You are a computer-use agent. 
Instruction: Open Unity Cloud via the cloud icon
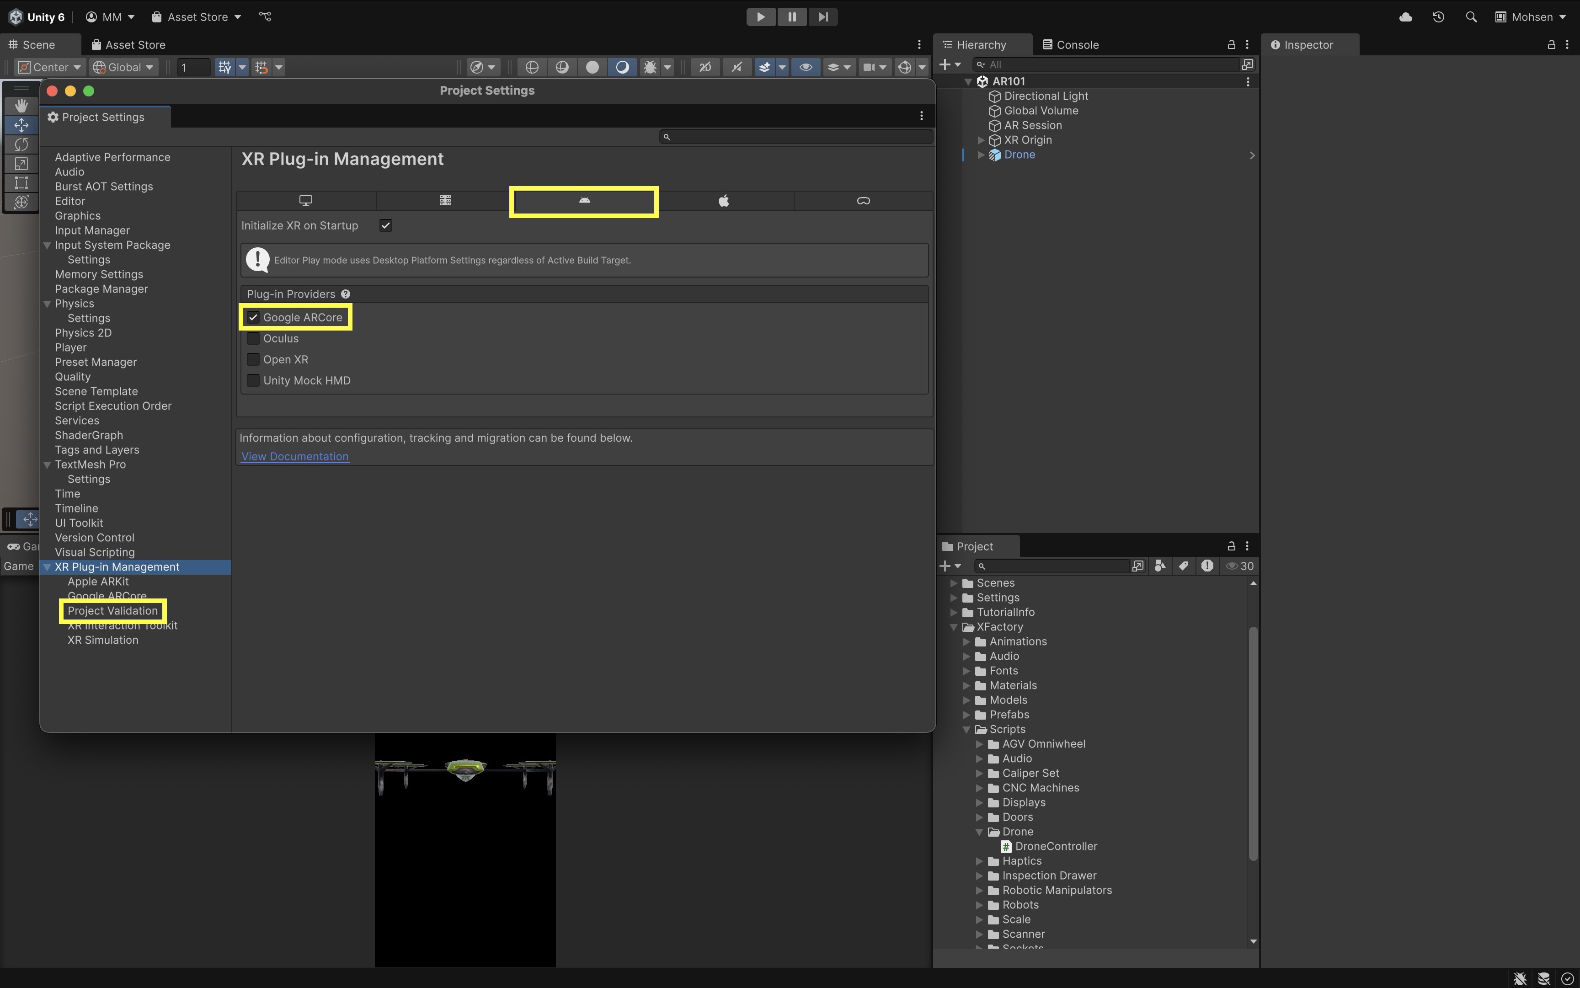point(1405,17)
